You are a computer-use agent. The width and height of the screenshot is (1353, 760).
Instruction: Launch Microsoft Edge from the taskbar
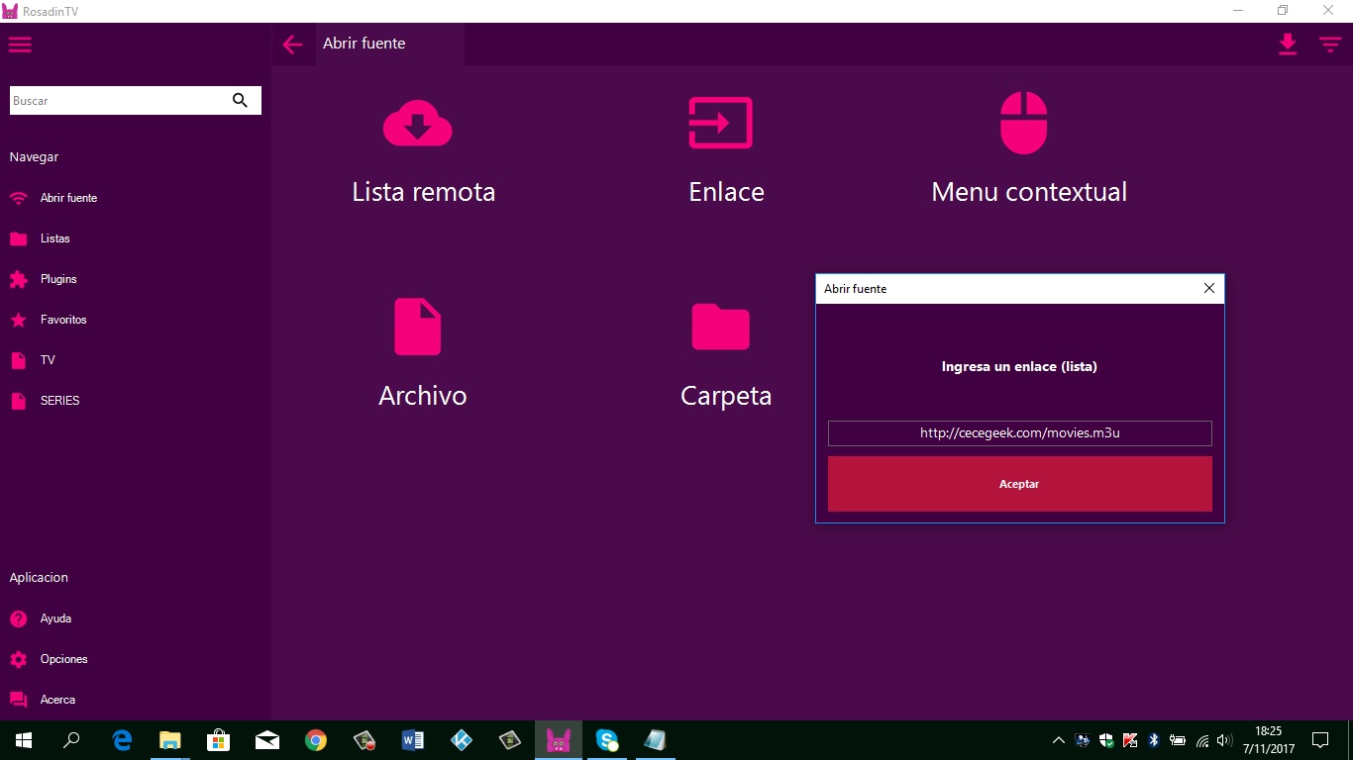pyautogui.click(x=122, y=740)
